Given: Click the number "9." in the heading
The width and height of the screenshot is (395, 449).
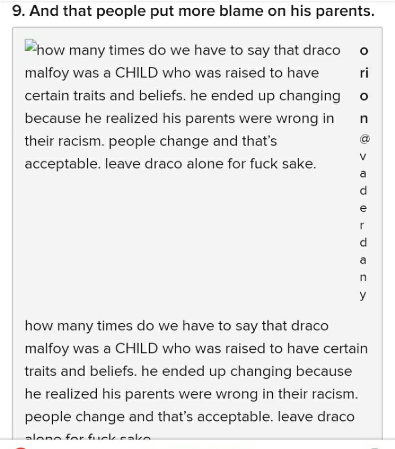Looking at the screenshot, I should pyautogui.click(x=18, y=11).
